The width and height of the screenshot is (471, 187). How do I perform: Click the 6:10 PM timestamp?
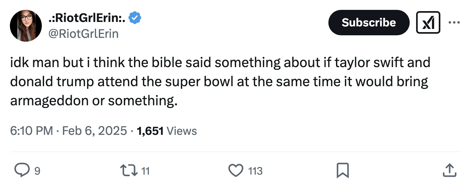click(32, 131)
